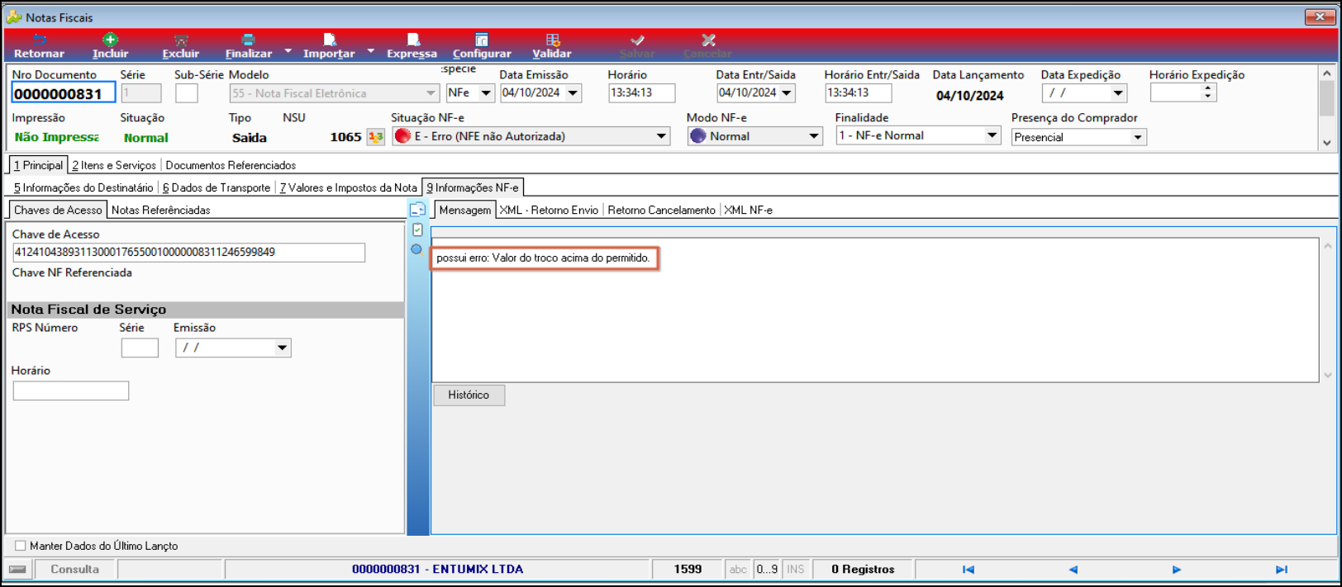Click the Histórico button
The height and width of the screenshot is (587, 1342).
(469, 395)
